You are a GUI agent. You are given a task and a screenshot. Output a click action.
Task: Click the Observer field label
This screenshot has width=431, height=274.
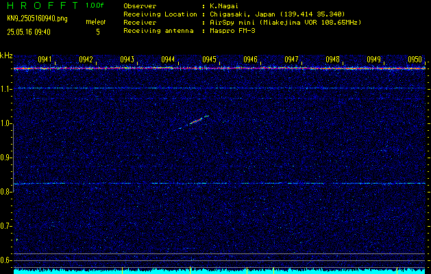click(x=140, y=6)
